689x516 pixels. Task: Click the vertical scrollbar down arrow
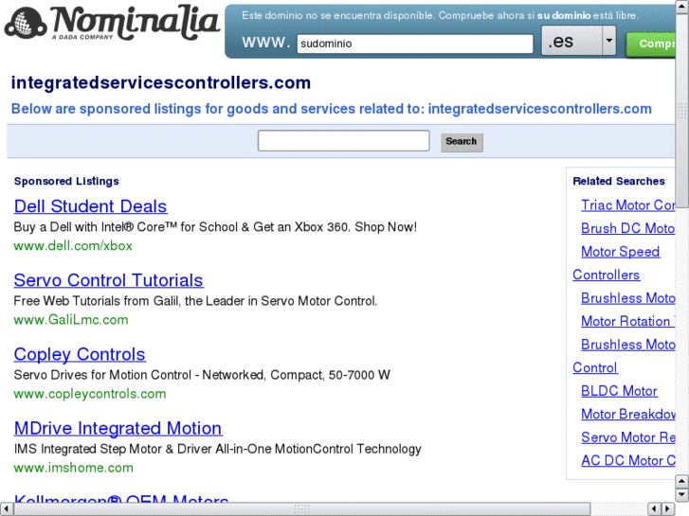682,495
